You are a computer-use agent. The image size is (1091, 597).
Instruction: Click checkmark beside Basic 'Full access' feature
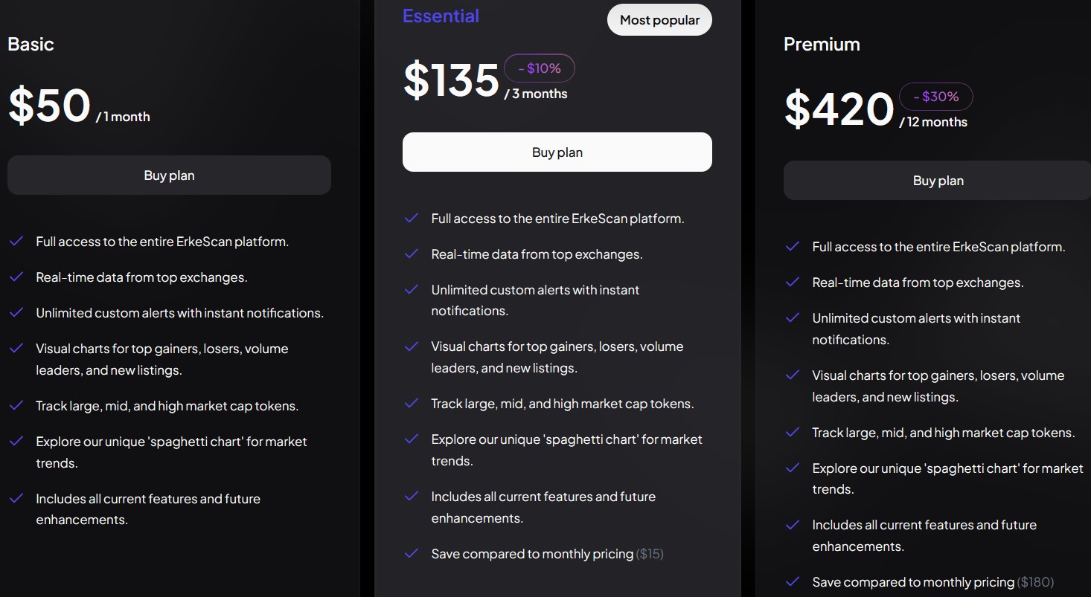coord(16,242)
